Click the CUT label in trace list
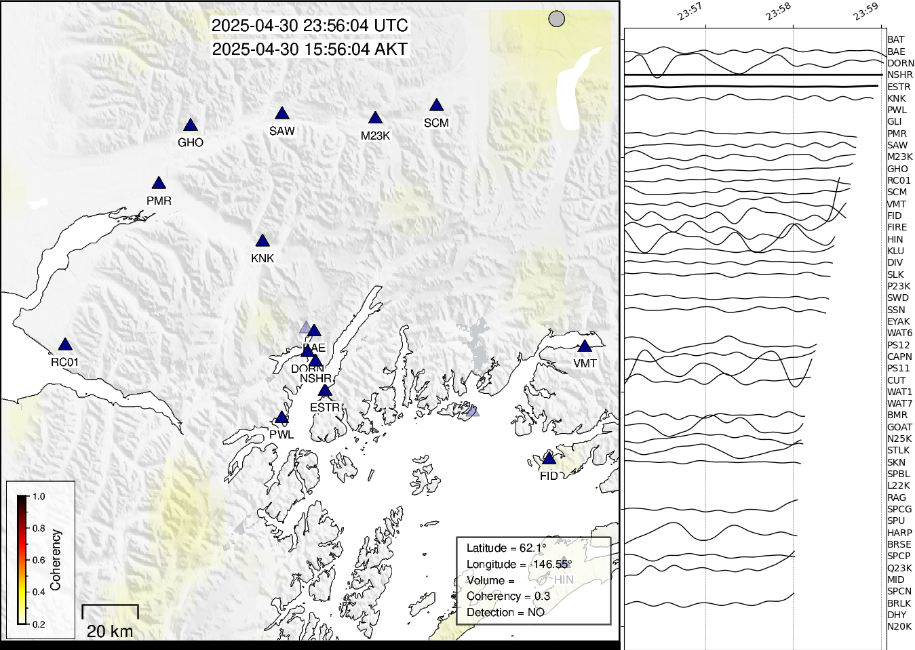The width and height of the screenshot is (915, 650). [897, 381]
